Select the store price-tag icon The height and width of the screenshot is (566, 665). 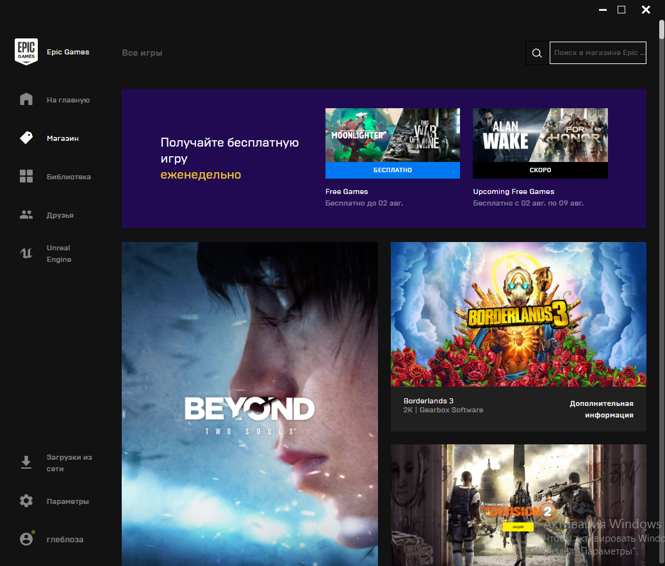click(26, 138)
